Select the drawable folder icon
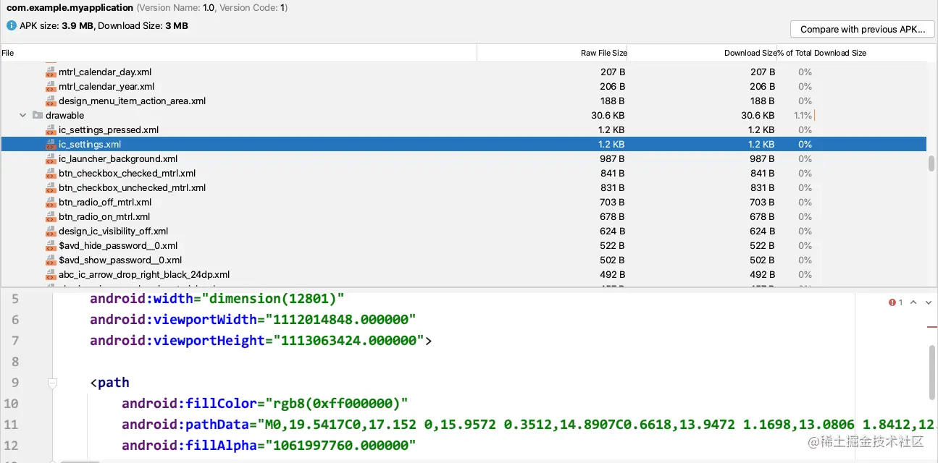The image size is (938, 463). pos(38,115)
